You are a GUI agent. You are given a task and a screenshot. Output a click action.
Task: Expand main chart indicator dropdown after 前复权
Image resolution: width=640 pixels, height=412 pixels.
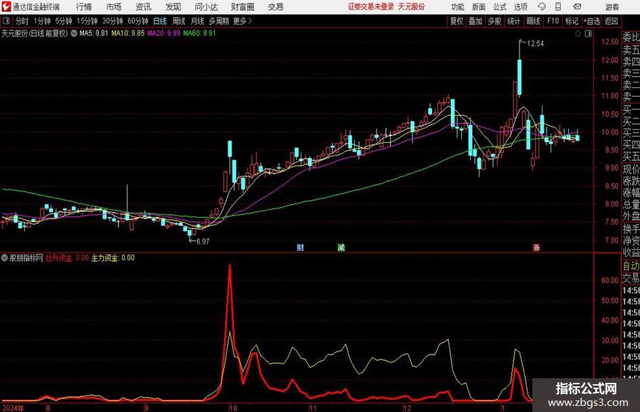coord(74,33)
